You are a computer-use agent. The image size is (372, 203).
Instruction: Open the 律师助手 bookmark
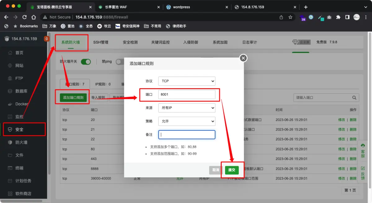click(176, 26)
